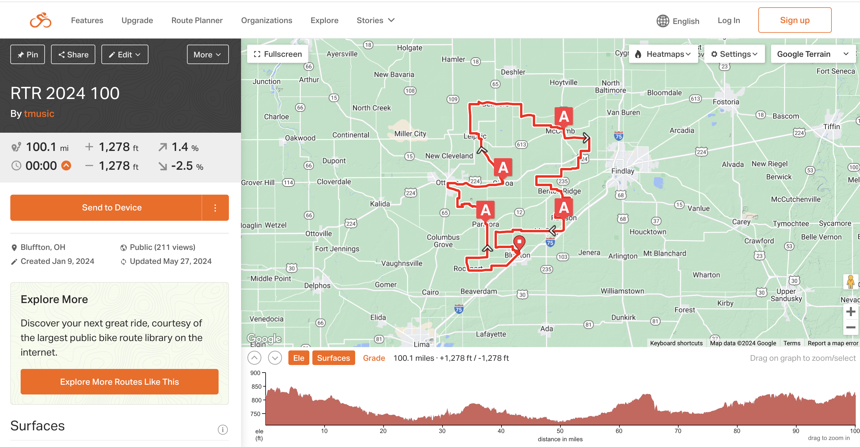Click the down-arrow circle on elevation panel
This screenshot has width=860, height=447.
click(x=275, y=358)
